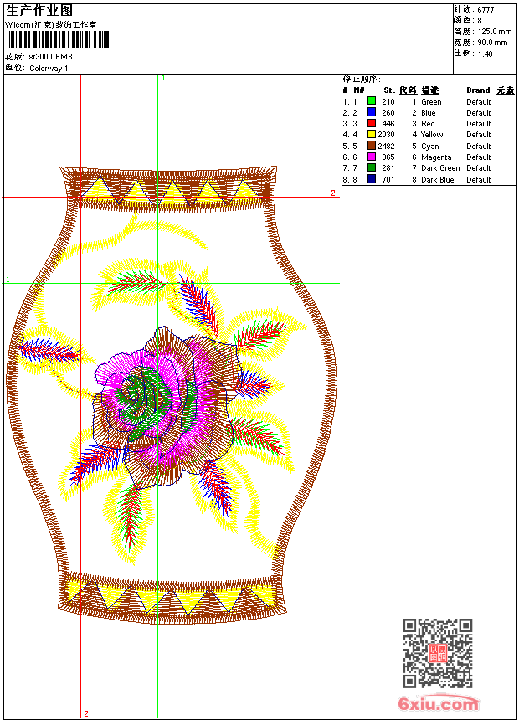Choose the Magenta color swatch in row 6
The image size is (519, 720).
[x=372, y=157]
